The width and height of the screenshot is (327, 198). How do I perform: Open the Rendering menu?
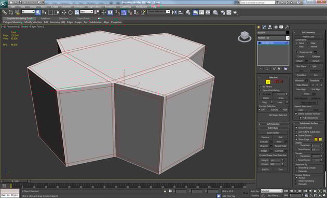click(x=110, y=7)
